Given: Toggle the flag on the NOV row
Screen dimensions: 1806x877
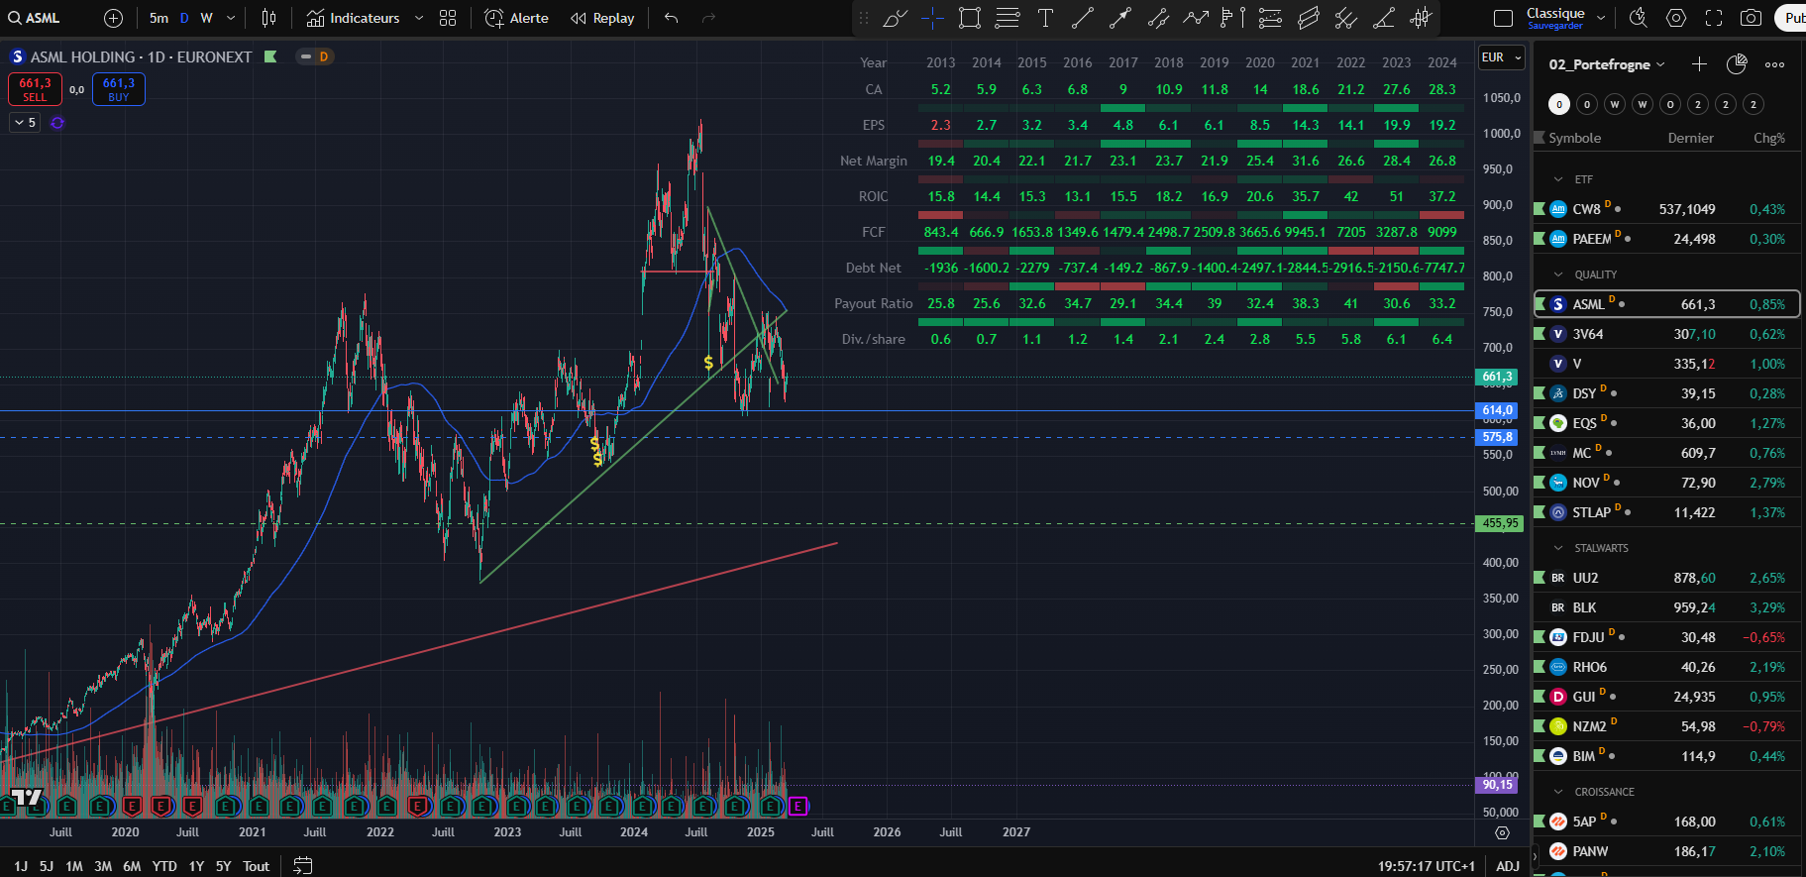Looking at the screenshot, I should pyautogui.click(x=1540, y=483).
